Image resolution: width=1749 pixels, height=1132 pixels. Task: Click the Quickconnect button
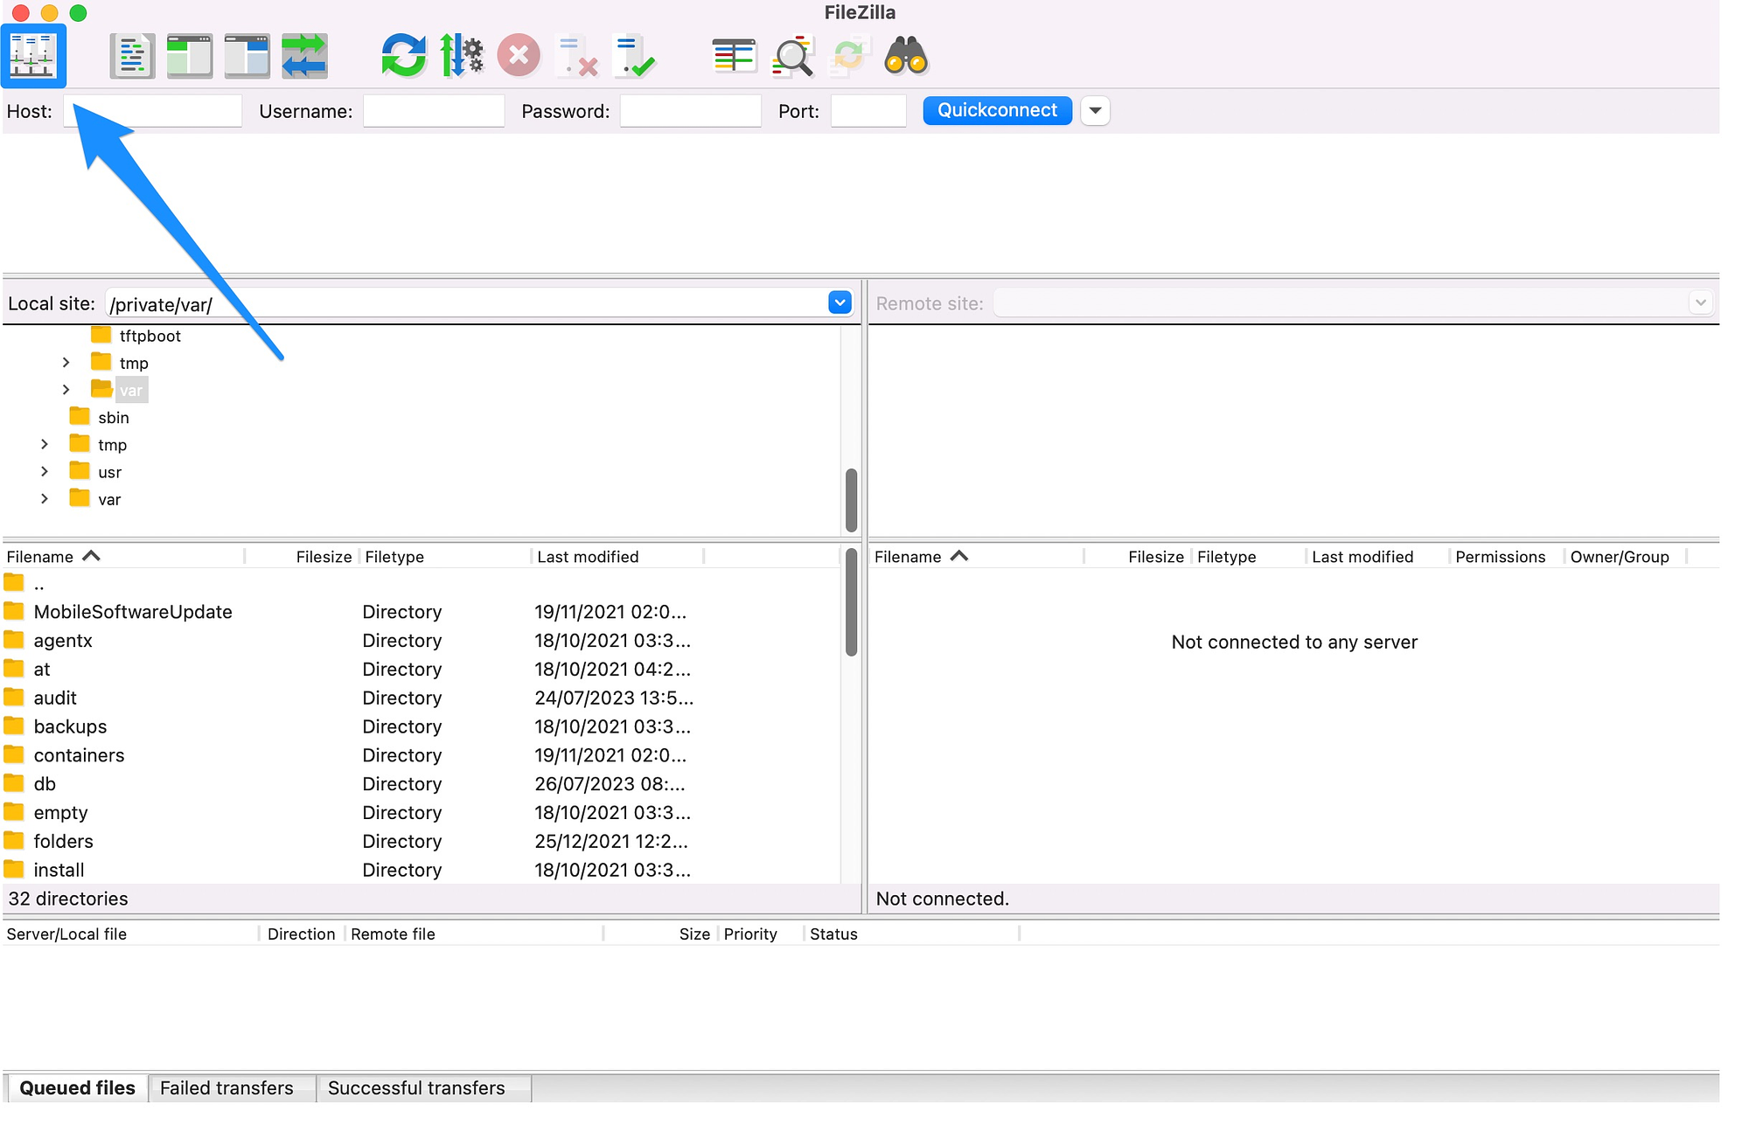click(997, 108)
